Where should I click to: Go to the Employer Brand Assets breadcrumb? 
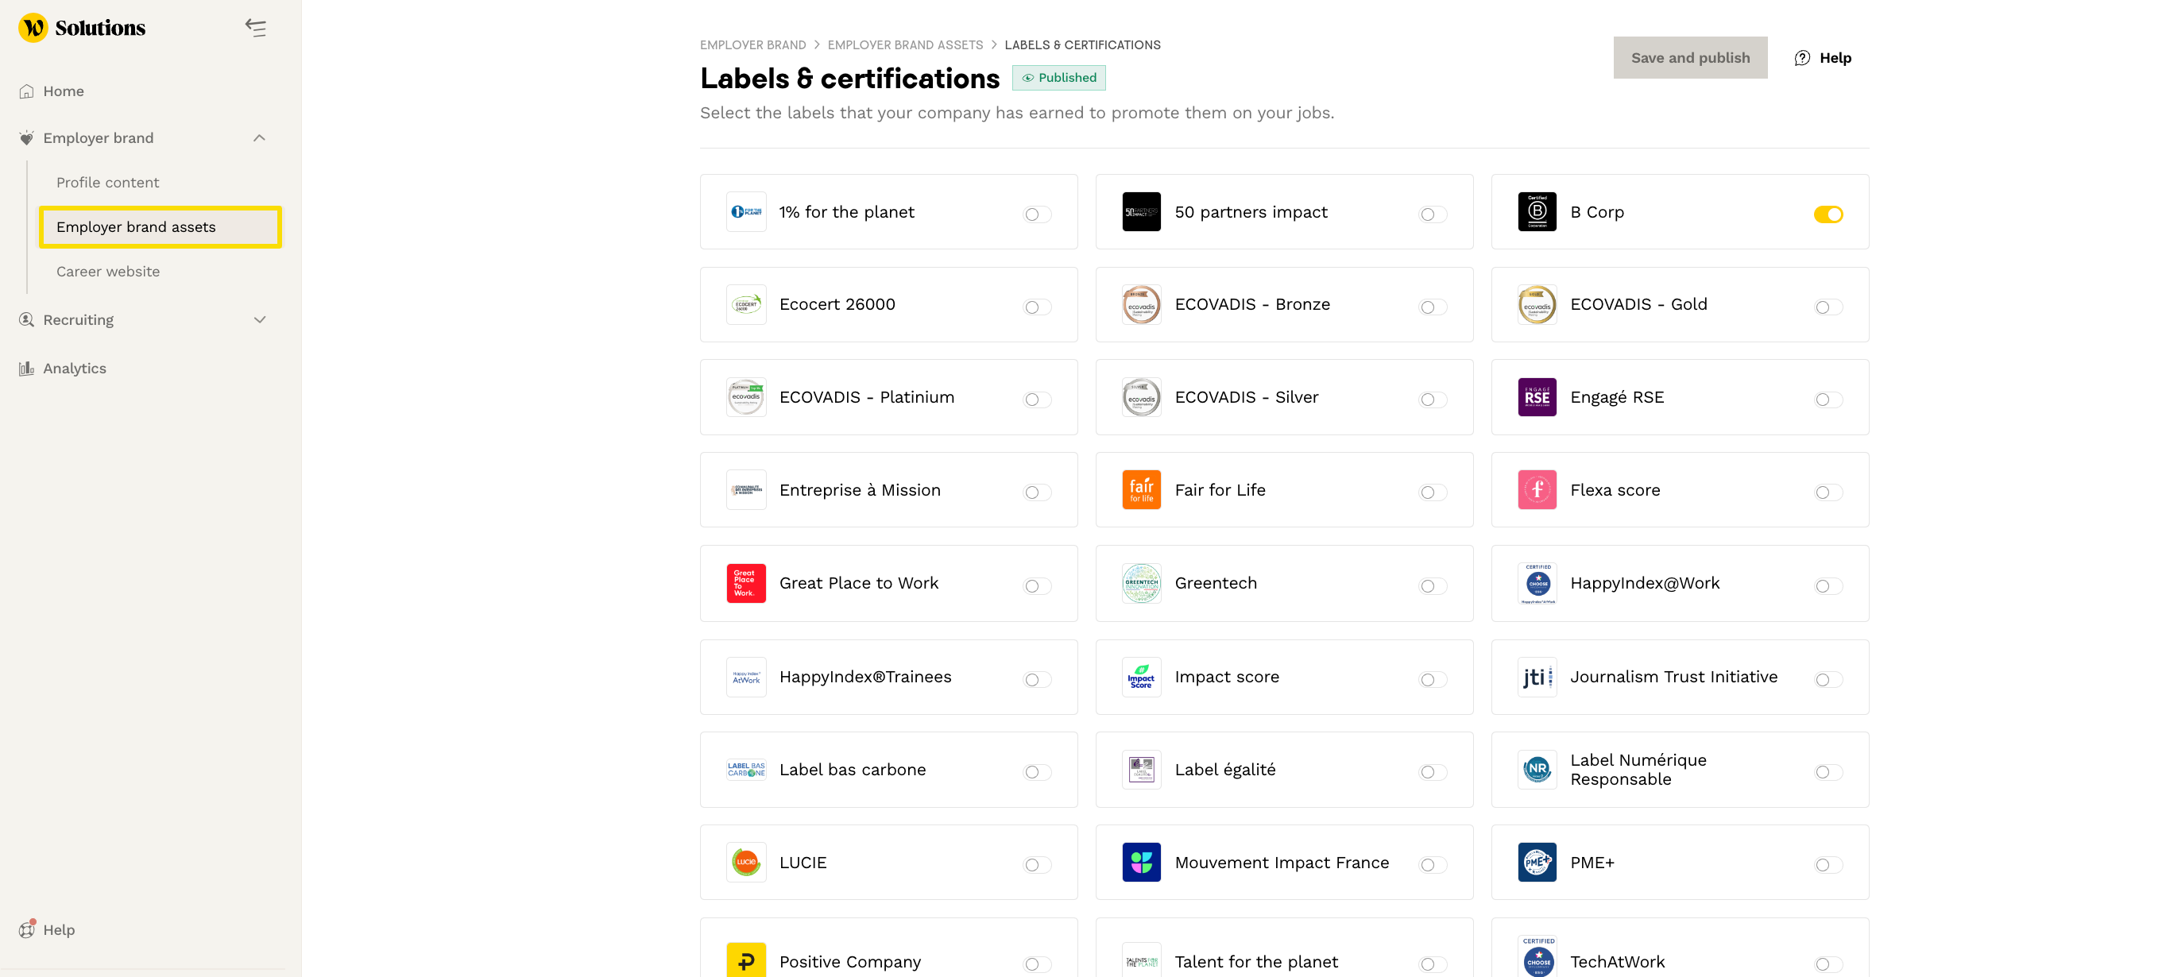click(x=905, y=44)
